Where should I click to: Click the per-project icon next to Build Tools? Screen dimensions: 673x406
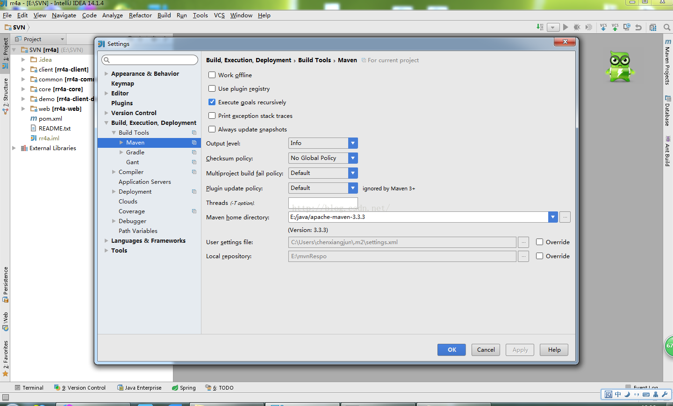click(x=194, y=133)
